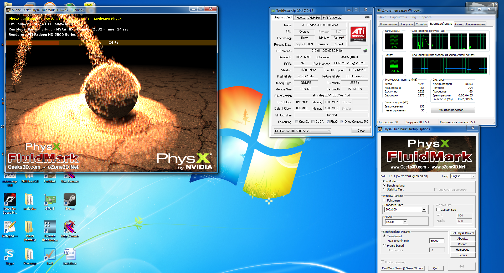The image size is (504, 273).
Task: Select the Frame-based benchmarking radio
Action: click(384, 245)
